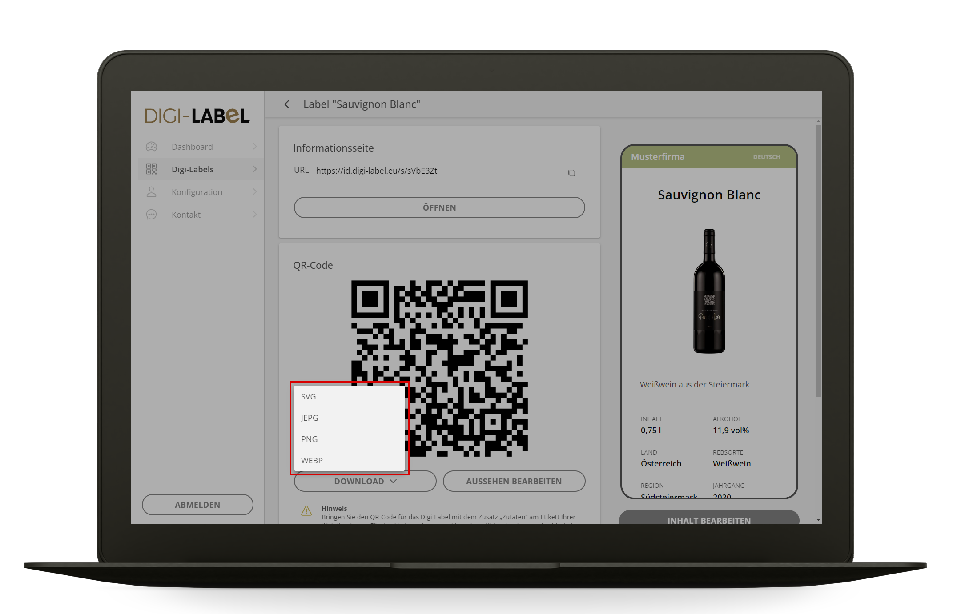Click the scrollbar up arrow
The width and height of the screenshot is (953, 614).
pos(818,121)
